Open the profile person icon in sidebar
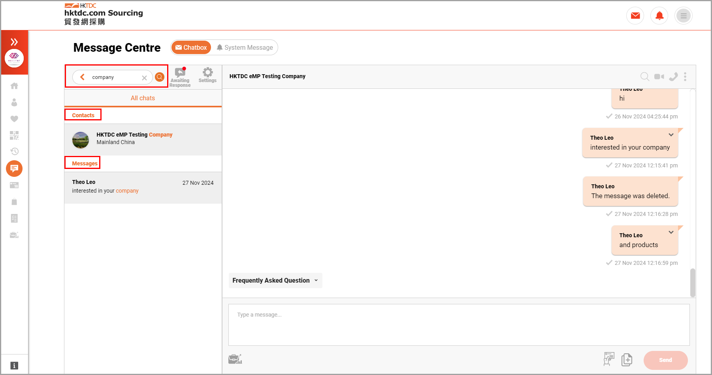Image resolution: width=712 pixels, height=375 pixels. click(14, 102)
